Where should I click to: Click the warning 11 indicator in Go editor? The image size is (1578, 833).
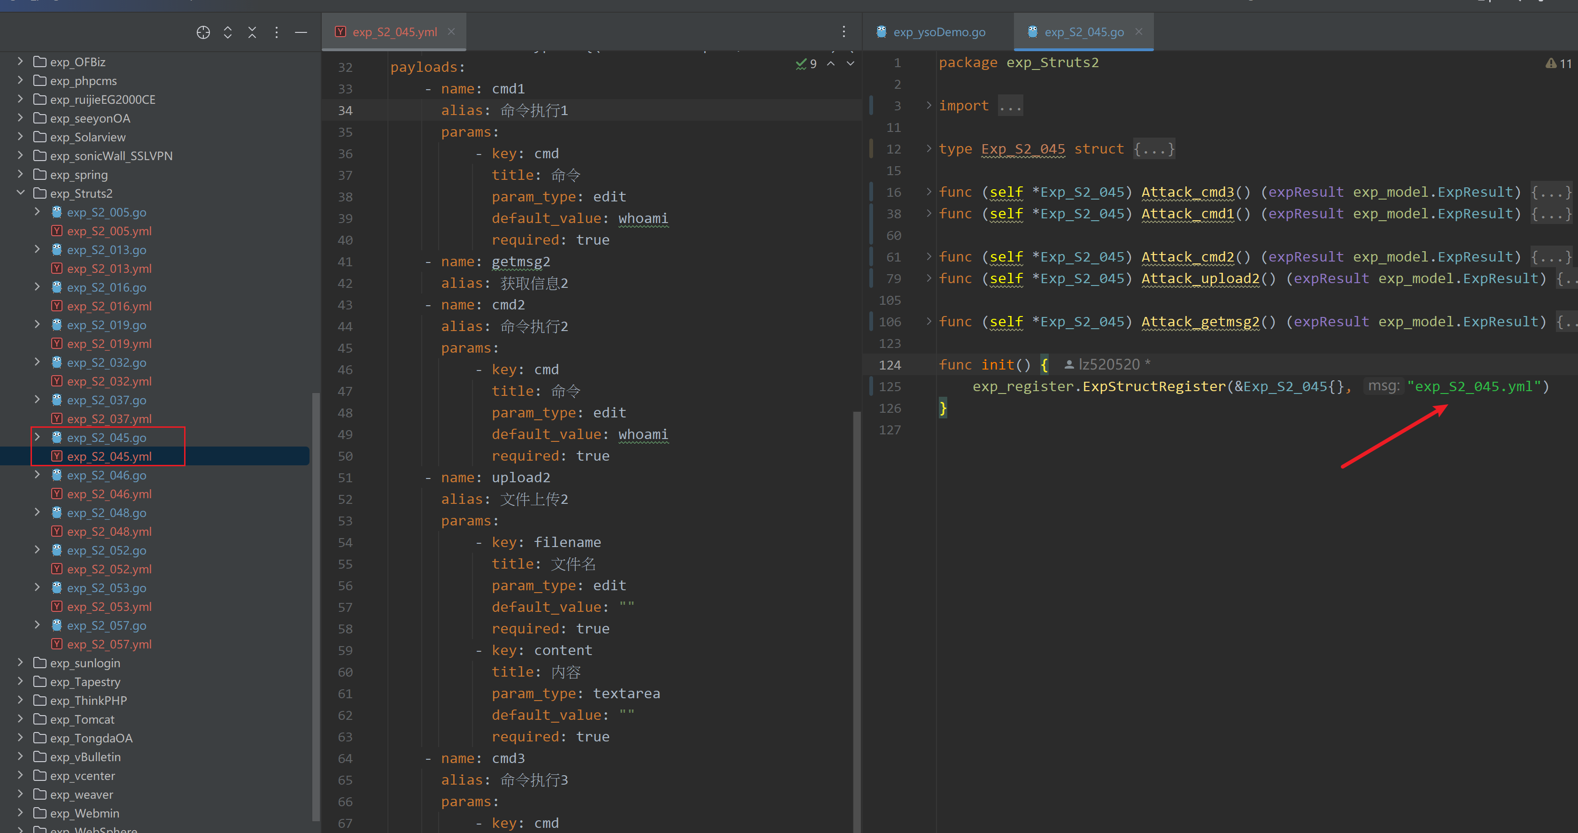[x=1558, y=64]
